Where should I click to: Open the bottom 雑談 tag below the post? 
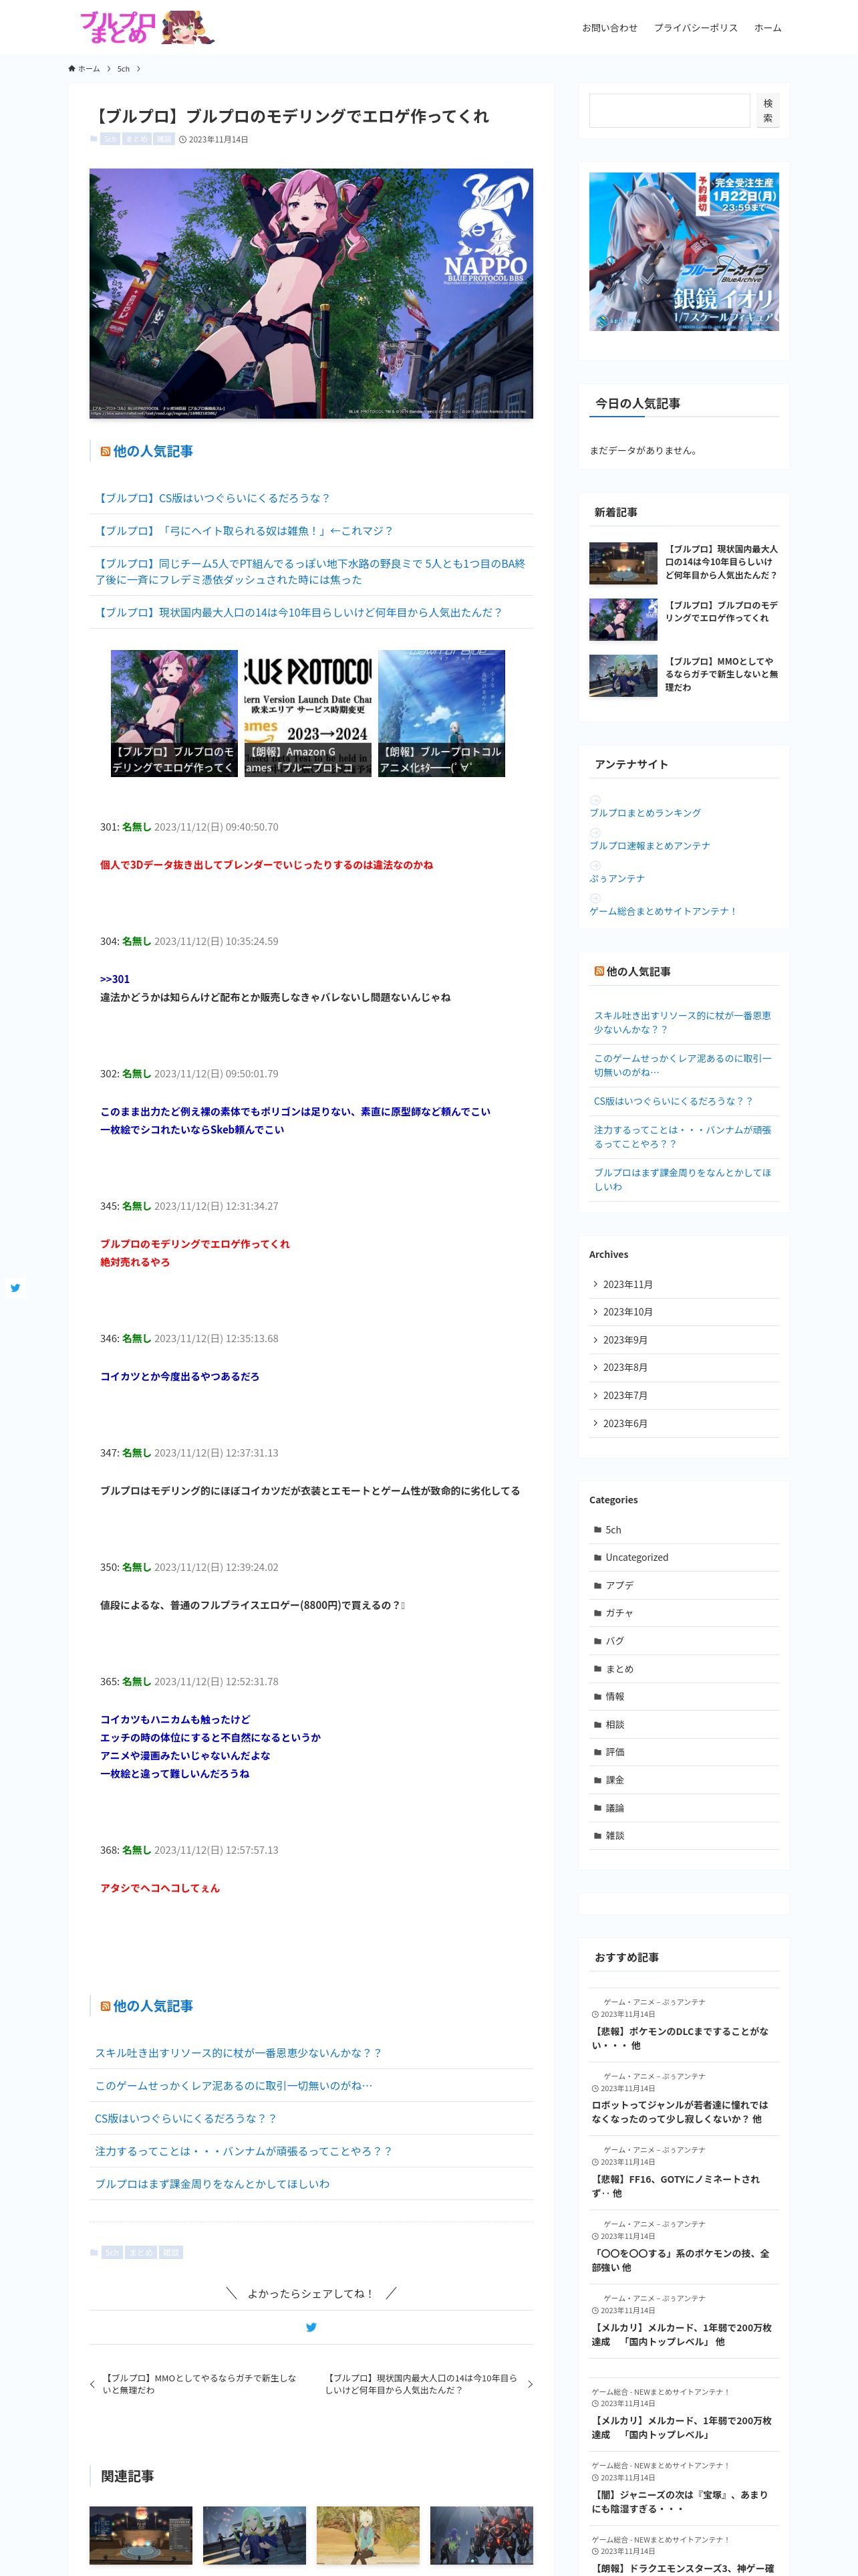click(x=171, y=2252)
